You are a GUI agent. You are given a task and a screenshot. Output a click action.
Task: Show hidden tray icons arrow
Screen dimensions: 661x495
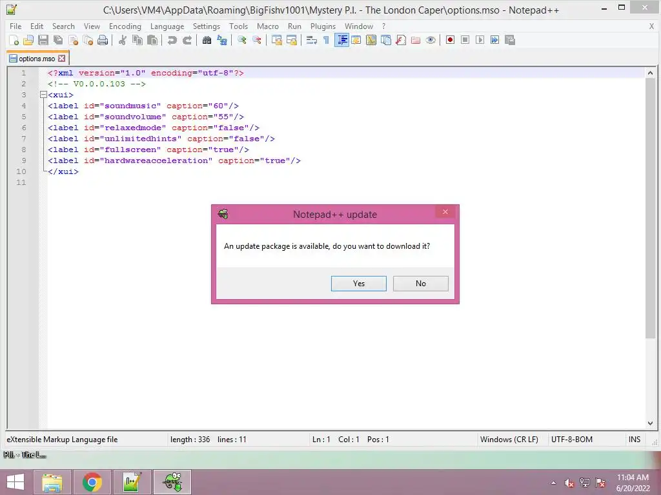553,483
